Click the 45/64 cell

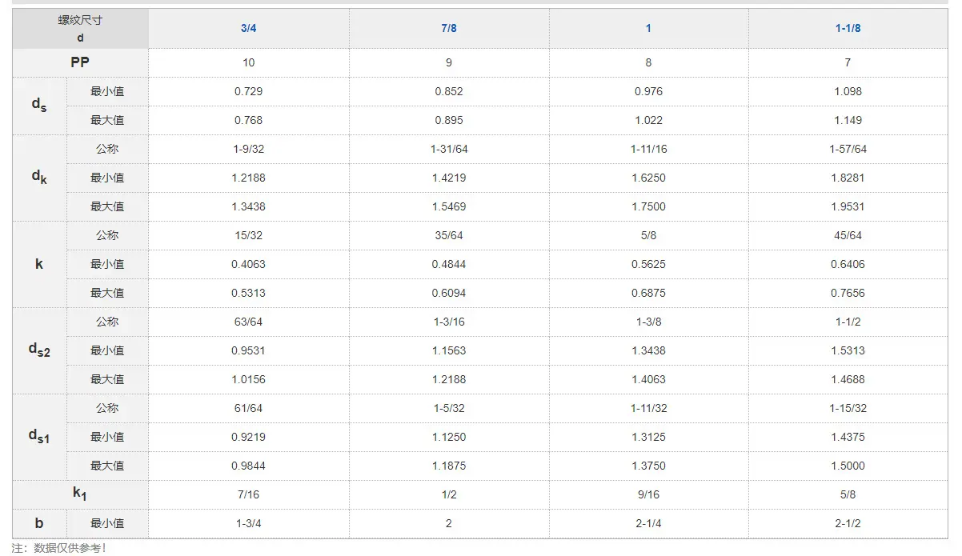point(848,235)
